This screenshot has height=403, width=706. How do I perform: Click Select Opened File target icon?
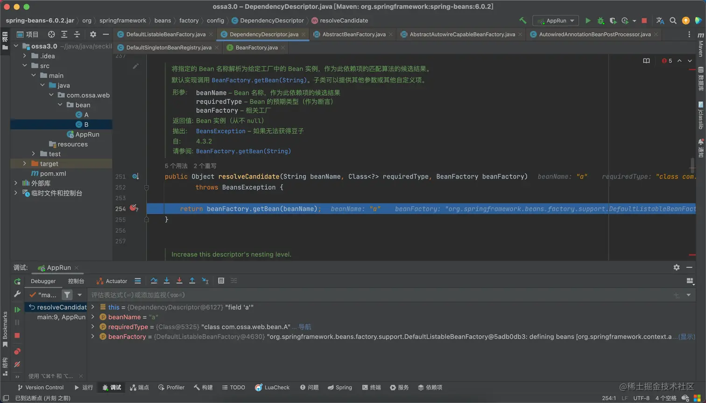point(51,35)
